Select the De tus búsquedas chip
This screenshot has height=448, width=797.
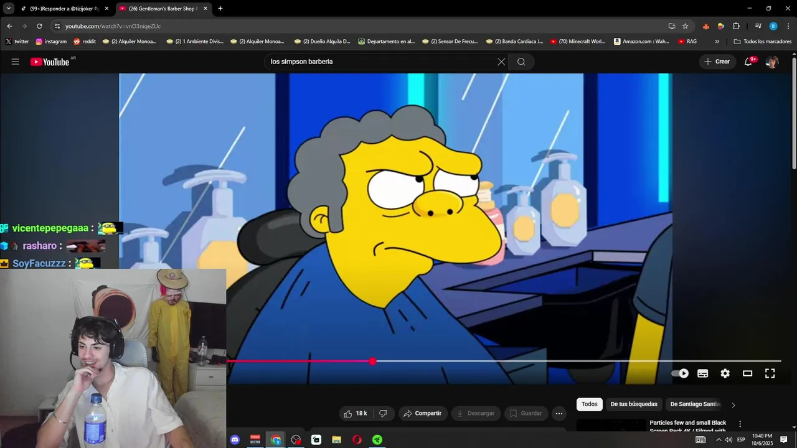[x=634, y=404]
